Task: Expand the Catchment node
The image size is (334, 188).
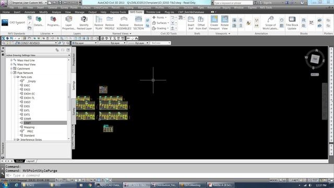Action: 11,68
